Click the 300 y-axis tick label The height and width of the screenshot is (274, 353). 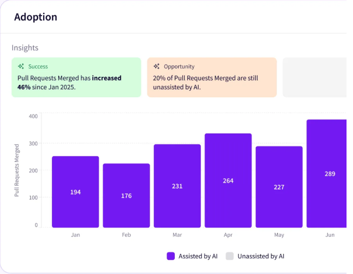click(33, 144)
